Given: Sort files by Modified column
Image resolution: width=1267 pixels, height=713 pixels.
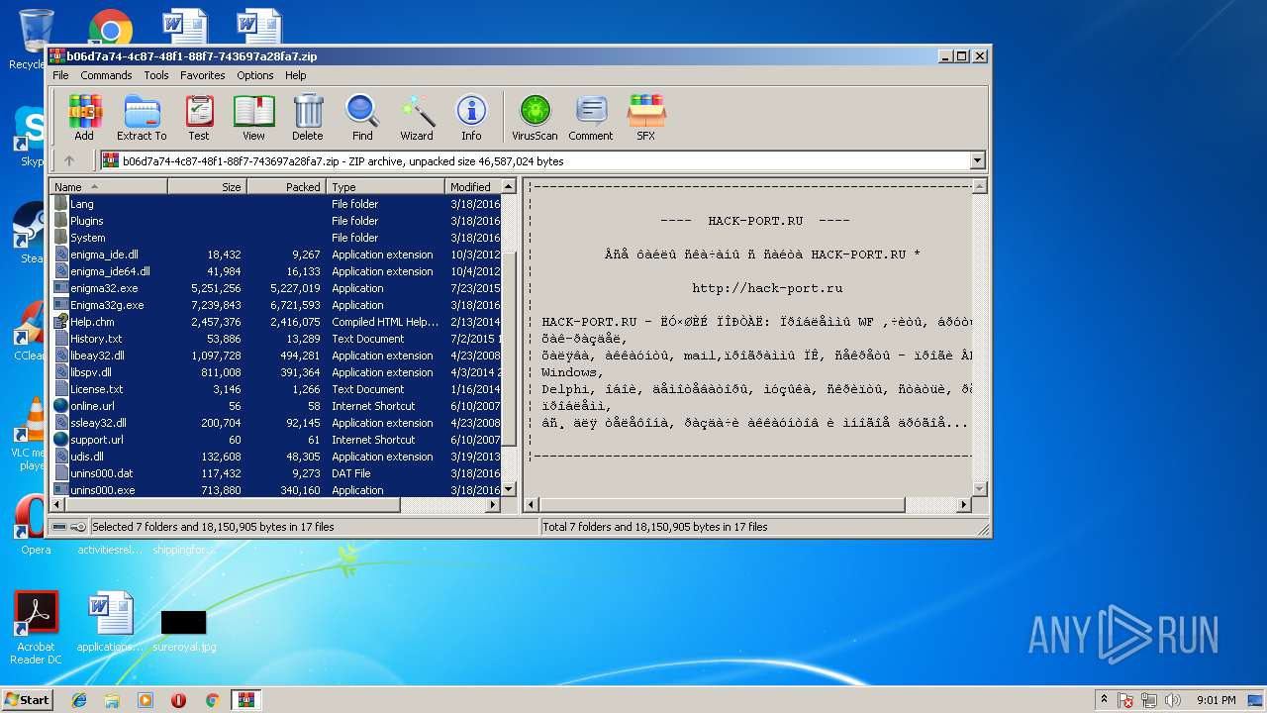Looking at the screenshot, I should (x=473, y=186).
